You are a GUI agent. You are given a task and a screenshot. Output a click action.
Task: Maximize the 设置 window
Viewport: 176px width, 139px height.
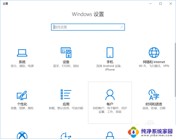(161, 4)
